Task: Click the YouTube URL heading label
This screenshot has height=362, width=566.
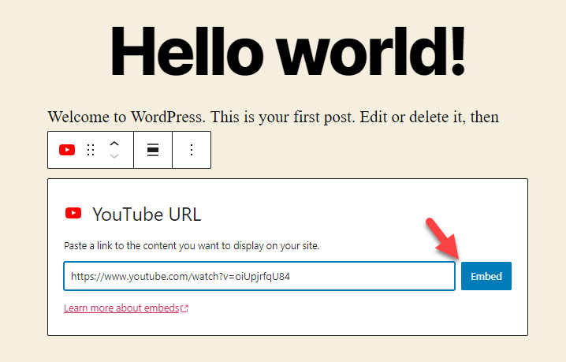Action: (x=147, y=215)
